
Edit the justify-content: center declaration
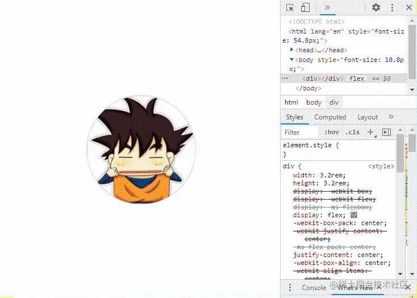338,255
